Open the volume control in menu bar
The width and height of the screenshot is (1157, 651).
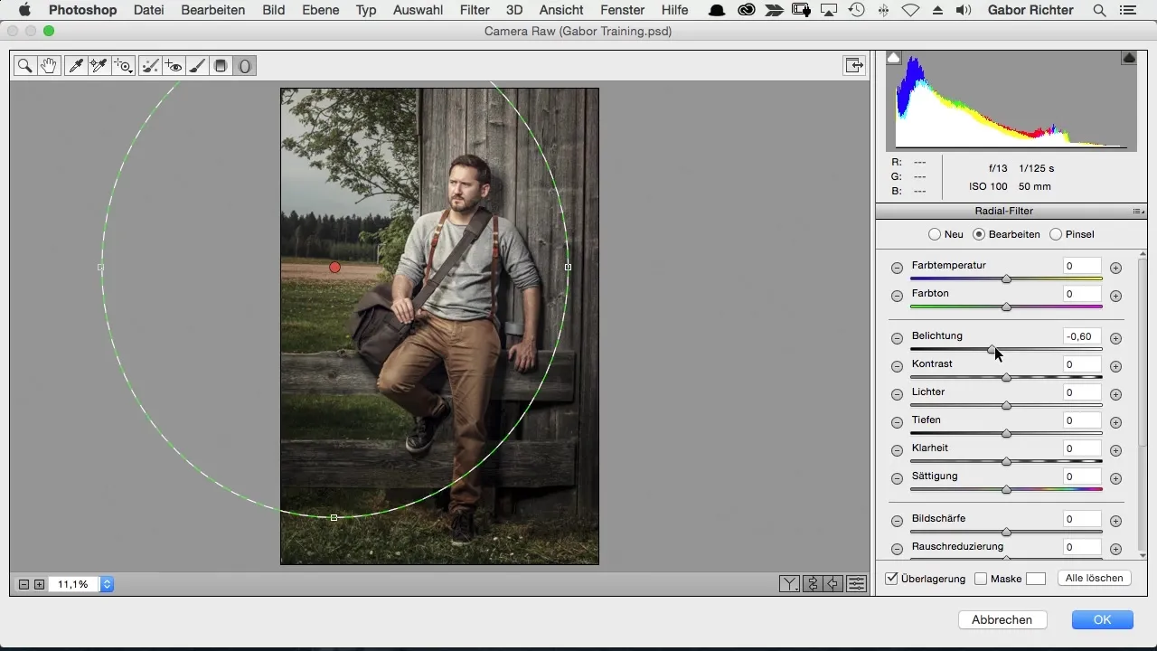[x=964, y=10]
